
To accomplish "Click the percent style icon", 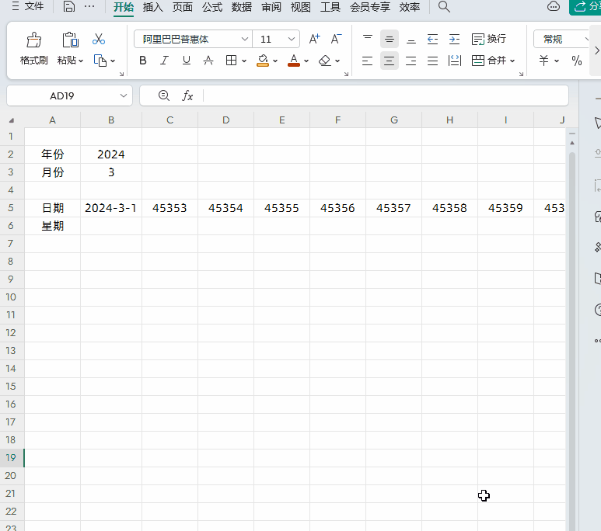I will coord(577,61).
